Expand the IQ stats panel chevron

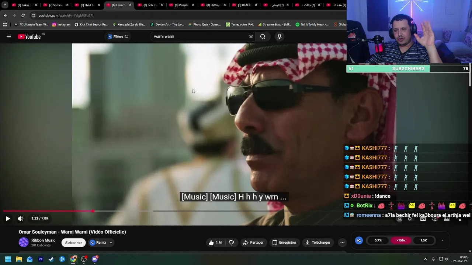pyautogui.click(x=442, y=240)
